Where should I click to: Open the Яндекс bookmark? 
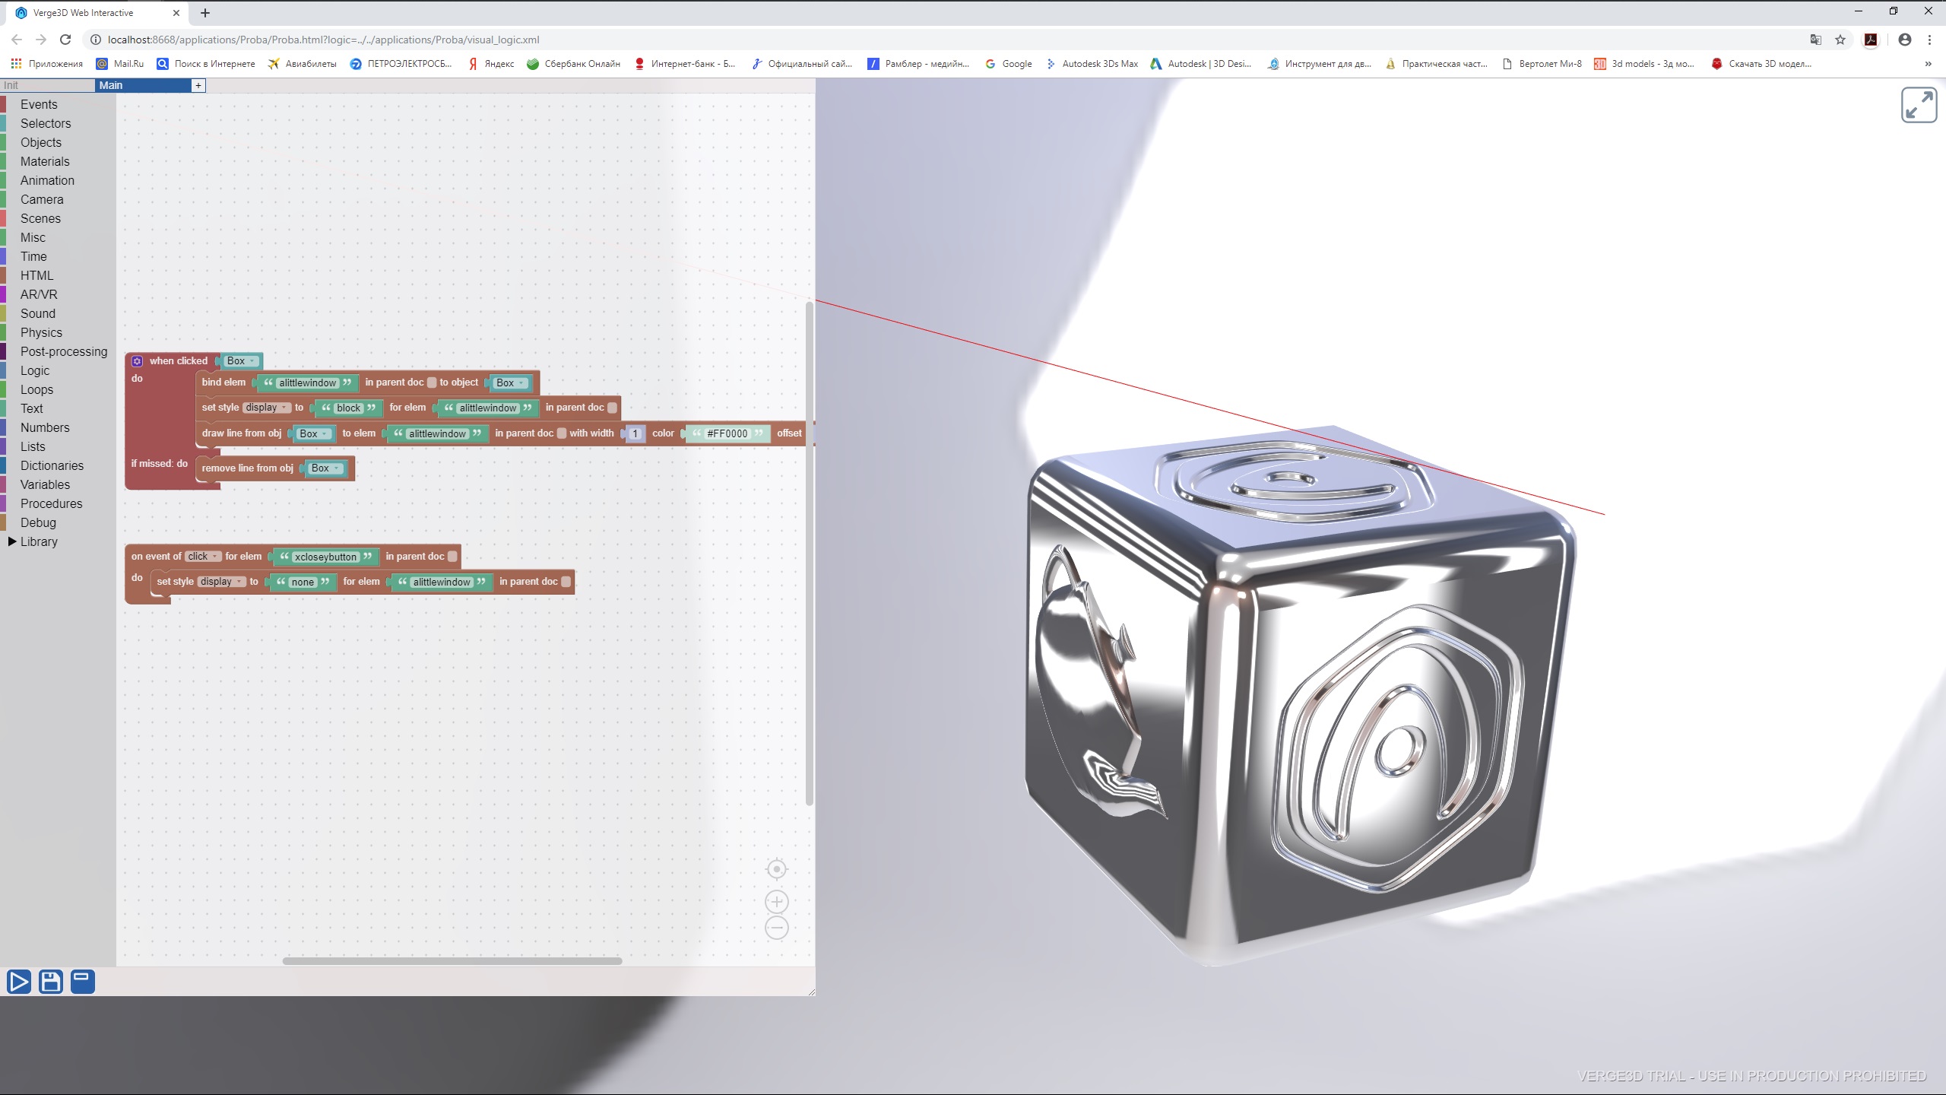tap(491, 64)
